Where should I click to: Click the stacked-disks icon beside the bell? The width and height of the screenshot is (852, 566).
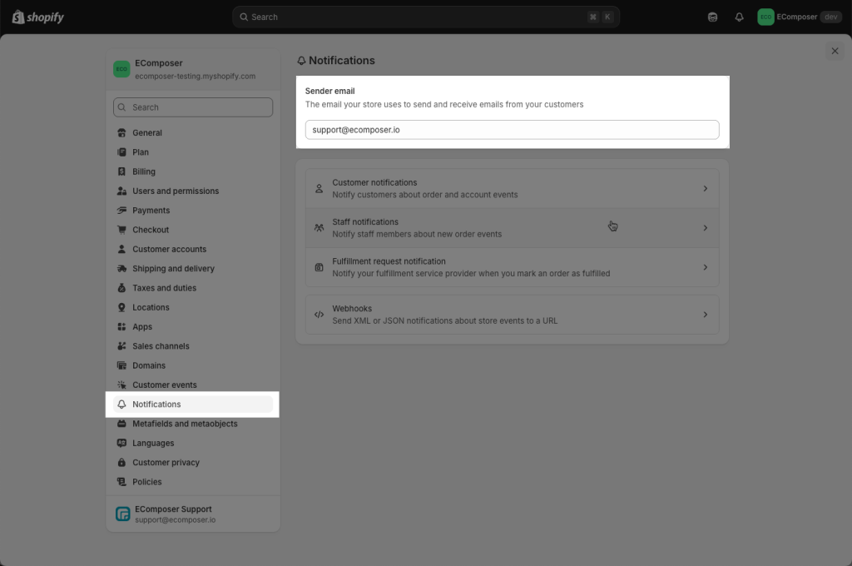point(712,17)
